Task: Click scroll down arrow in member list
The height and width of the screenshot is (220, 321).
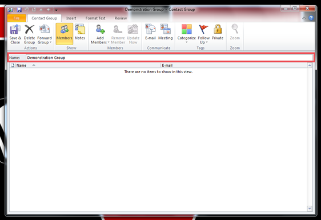Action: click(x=310, y=209)
